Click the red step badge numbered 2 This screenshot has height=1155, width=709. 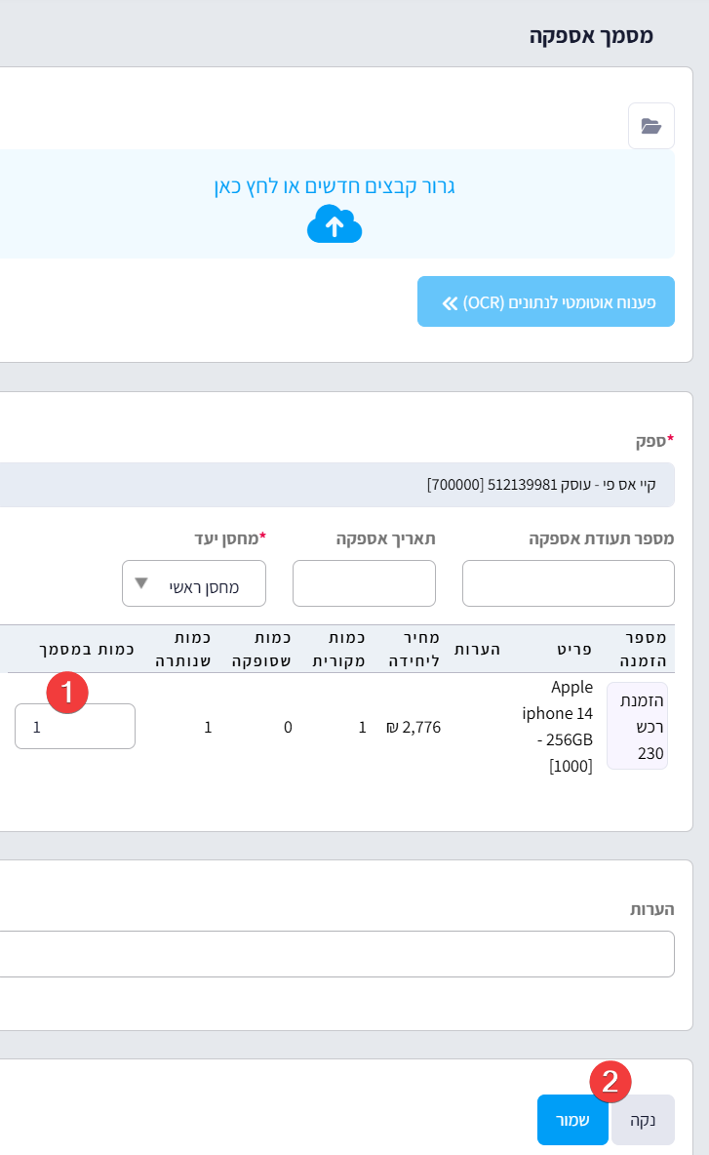(x=611, y=1081)
